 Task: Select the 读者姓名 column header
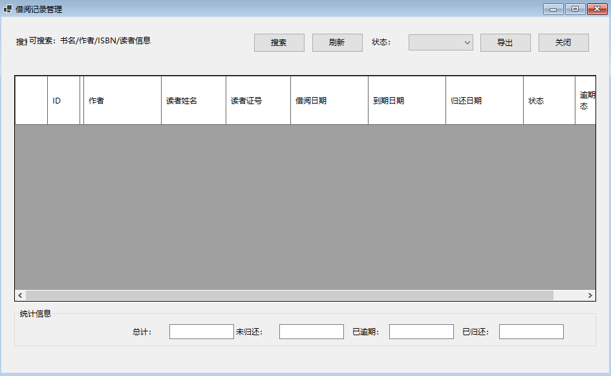(193, 100)
